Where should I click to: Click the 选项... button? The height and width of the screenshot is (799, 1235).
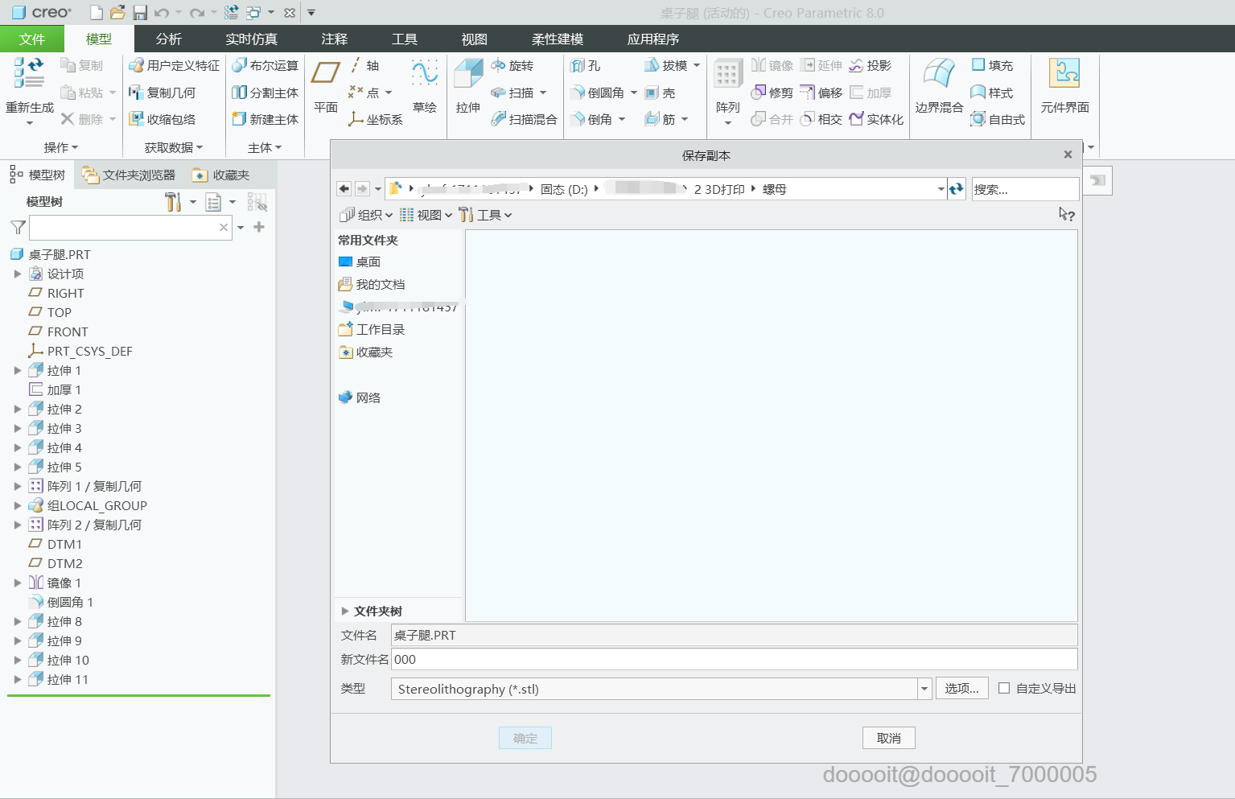962,689
